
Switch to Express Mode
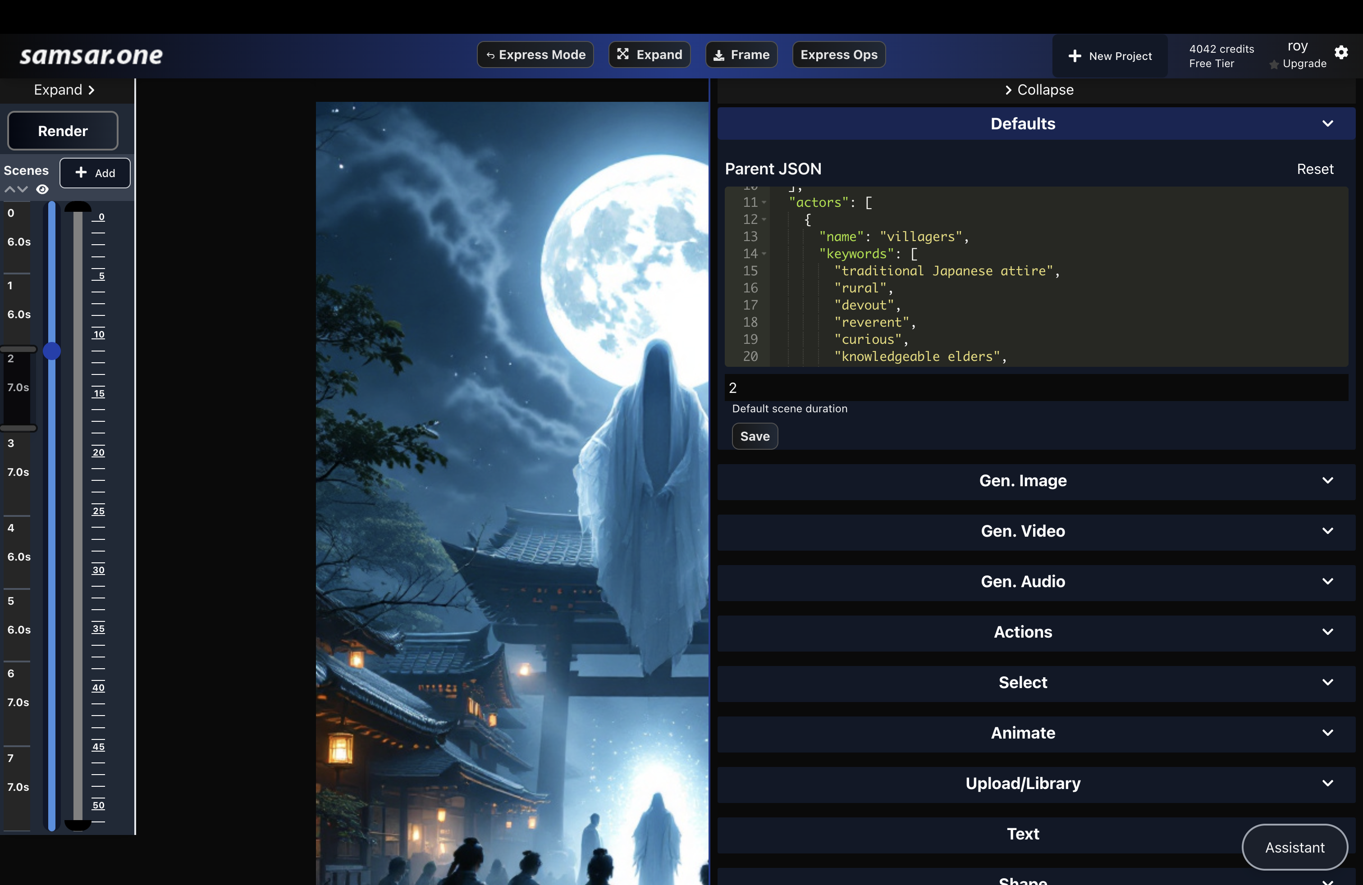click(535, 55)
